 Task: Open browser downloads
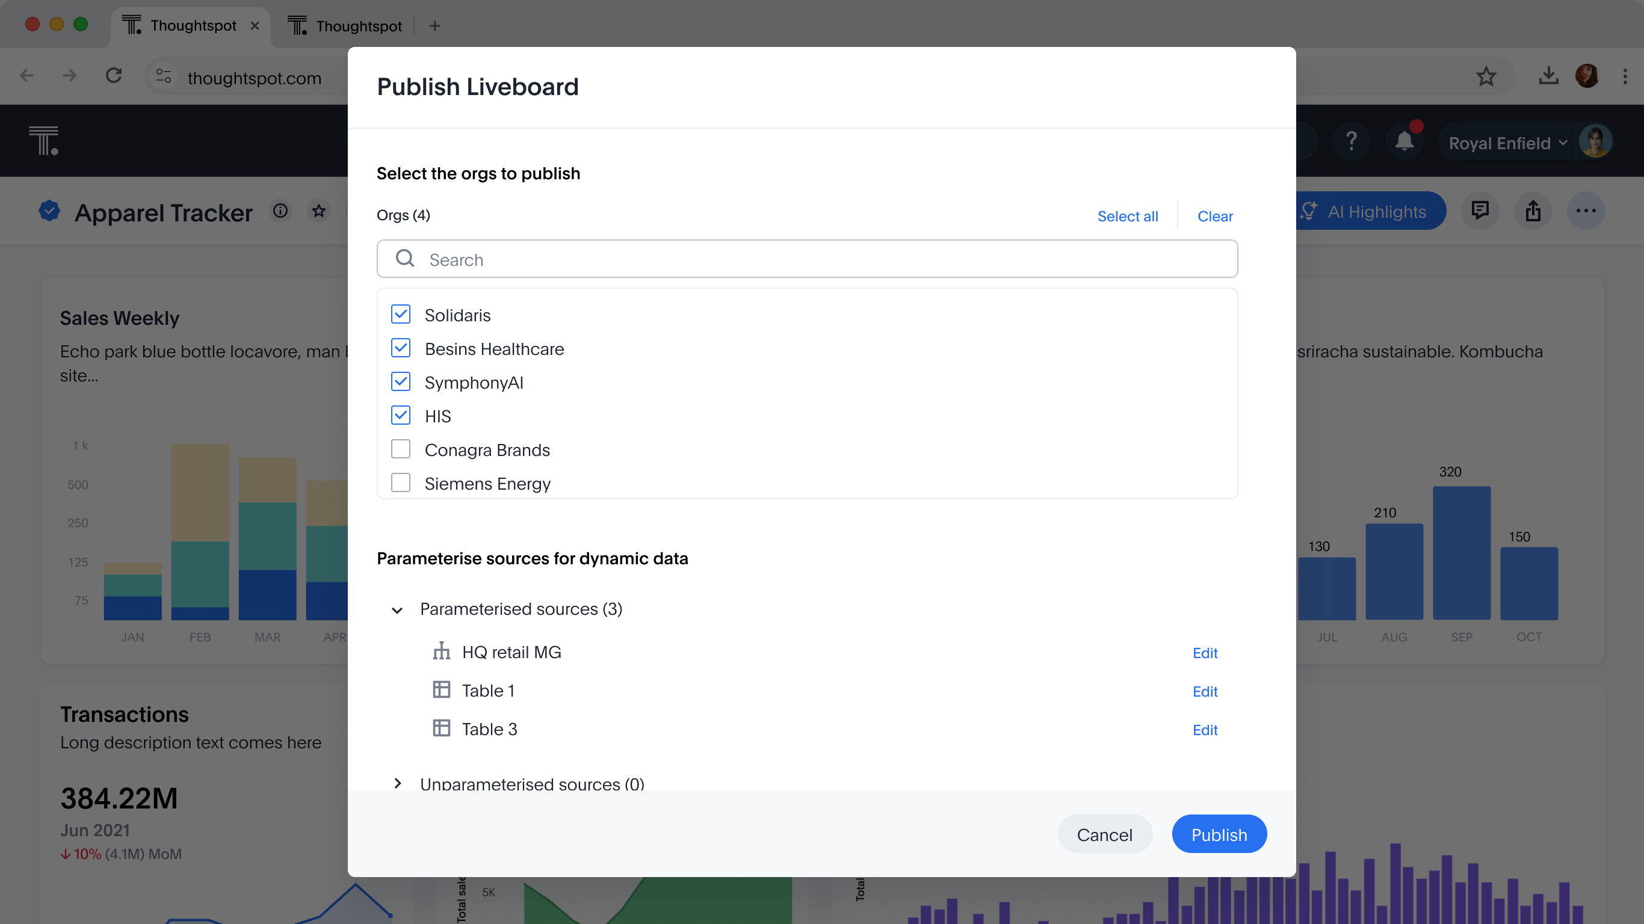(1548, 76)
